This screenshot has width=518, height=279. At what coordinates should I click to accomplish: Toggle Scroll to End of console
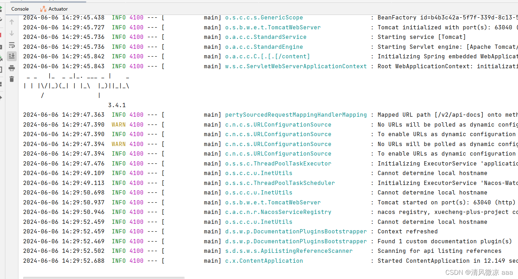coord(12,56)
